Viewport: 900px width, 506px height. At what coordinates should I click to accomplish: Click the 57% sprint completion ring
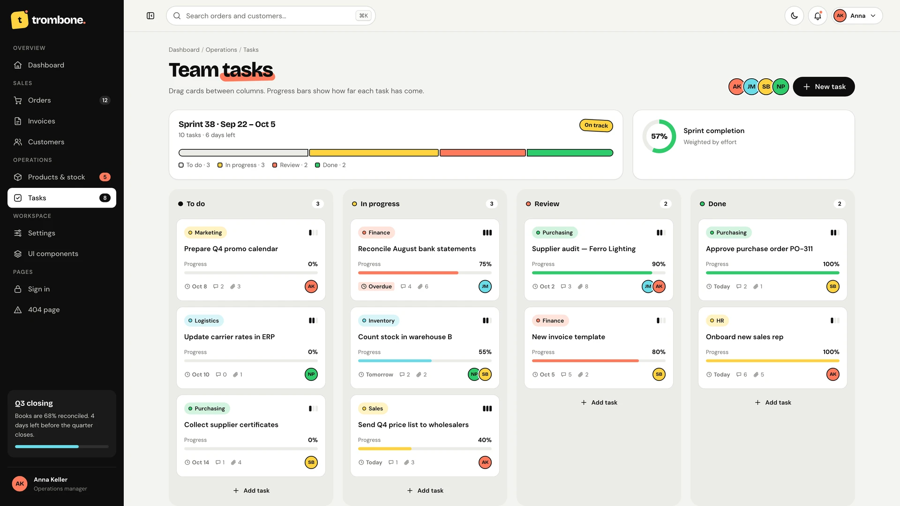(x=659, y=136)
